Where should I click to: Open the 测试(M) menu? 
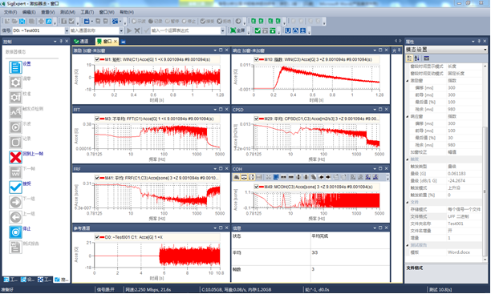tap(67, 12)
